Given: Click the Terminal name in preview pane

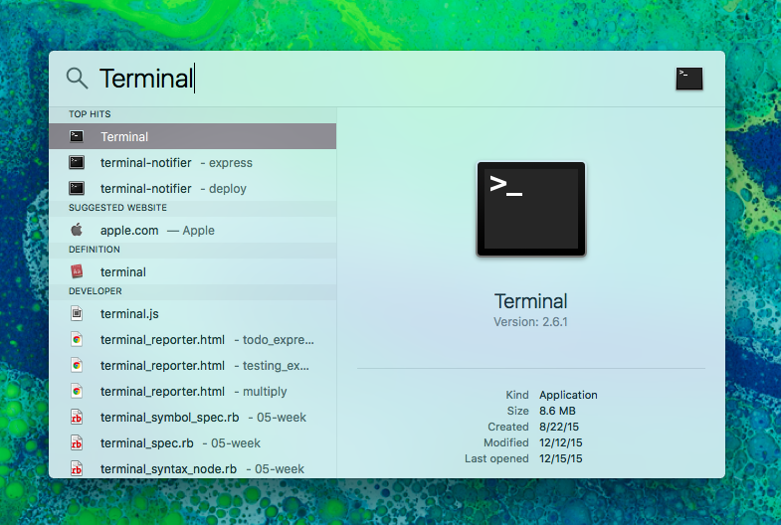Looking at the screenshot, I should [x=531, y=301].
